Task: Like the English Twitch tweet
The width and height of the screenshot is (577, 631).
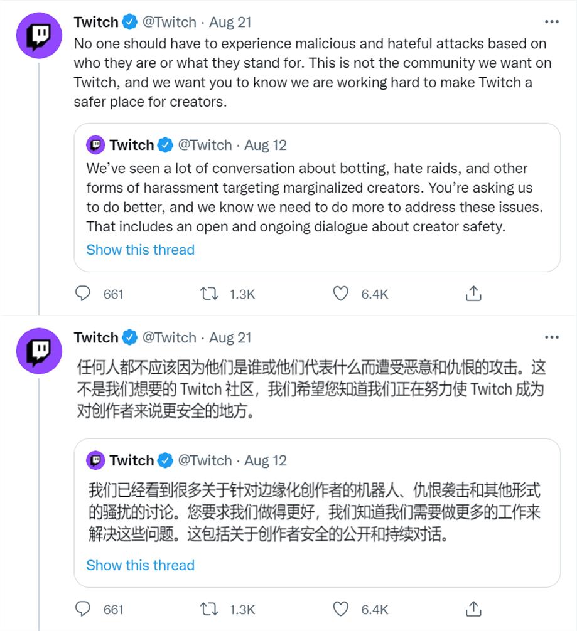Action: pyautogui.click(x=340, y=294)
